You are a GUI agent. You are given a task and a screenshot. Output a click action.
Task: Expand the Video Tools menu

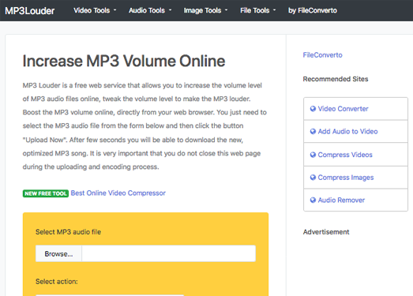95,10
